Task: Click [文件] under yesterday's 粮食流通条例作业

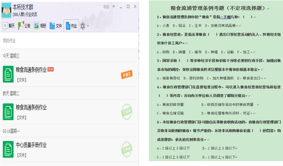Action: 22,117
